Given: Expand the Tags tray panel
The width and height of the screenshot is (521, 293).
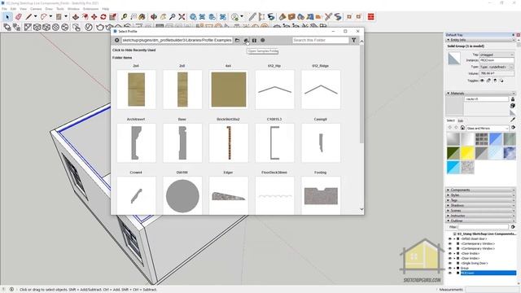Looking at the screenshot, I should (480, 200).
